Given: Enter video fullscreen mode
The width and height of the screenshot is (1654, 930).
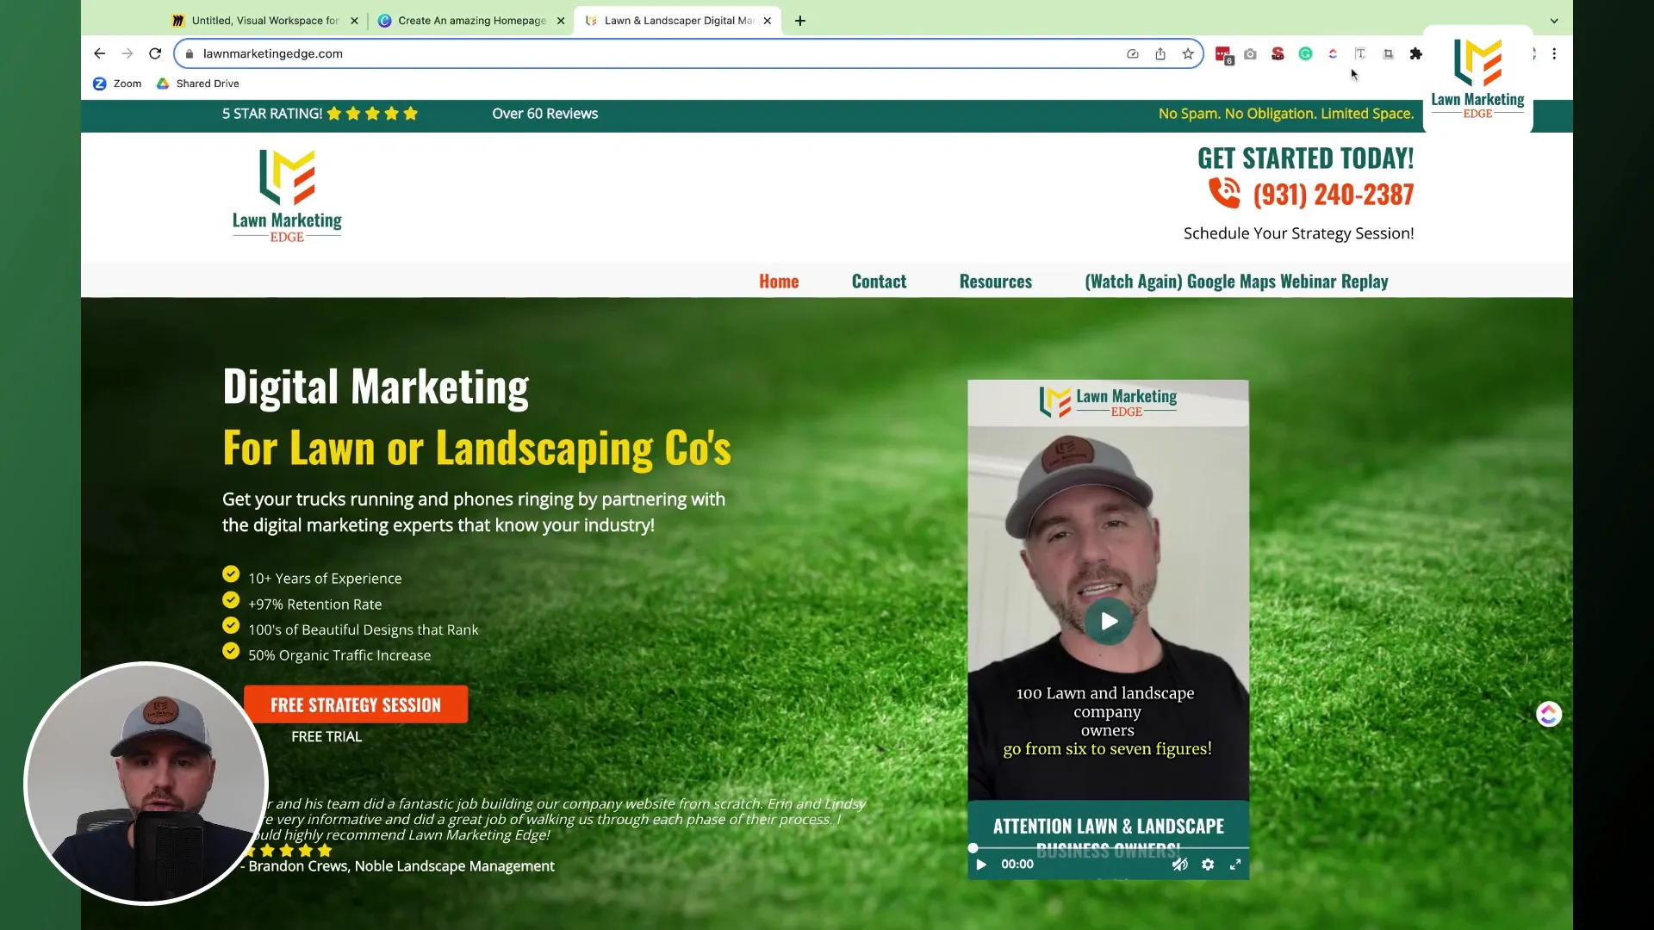Looking at the screenshot, I should pyautogui.click(x=1235, y=865).
